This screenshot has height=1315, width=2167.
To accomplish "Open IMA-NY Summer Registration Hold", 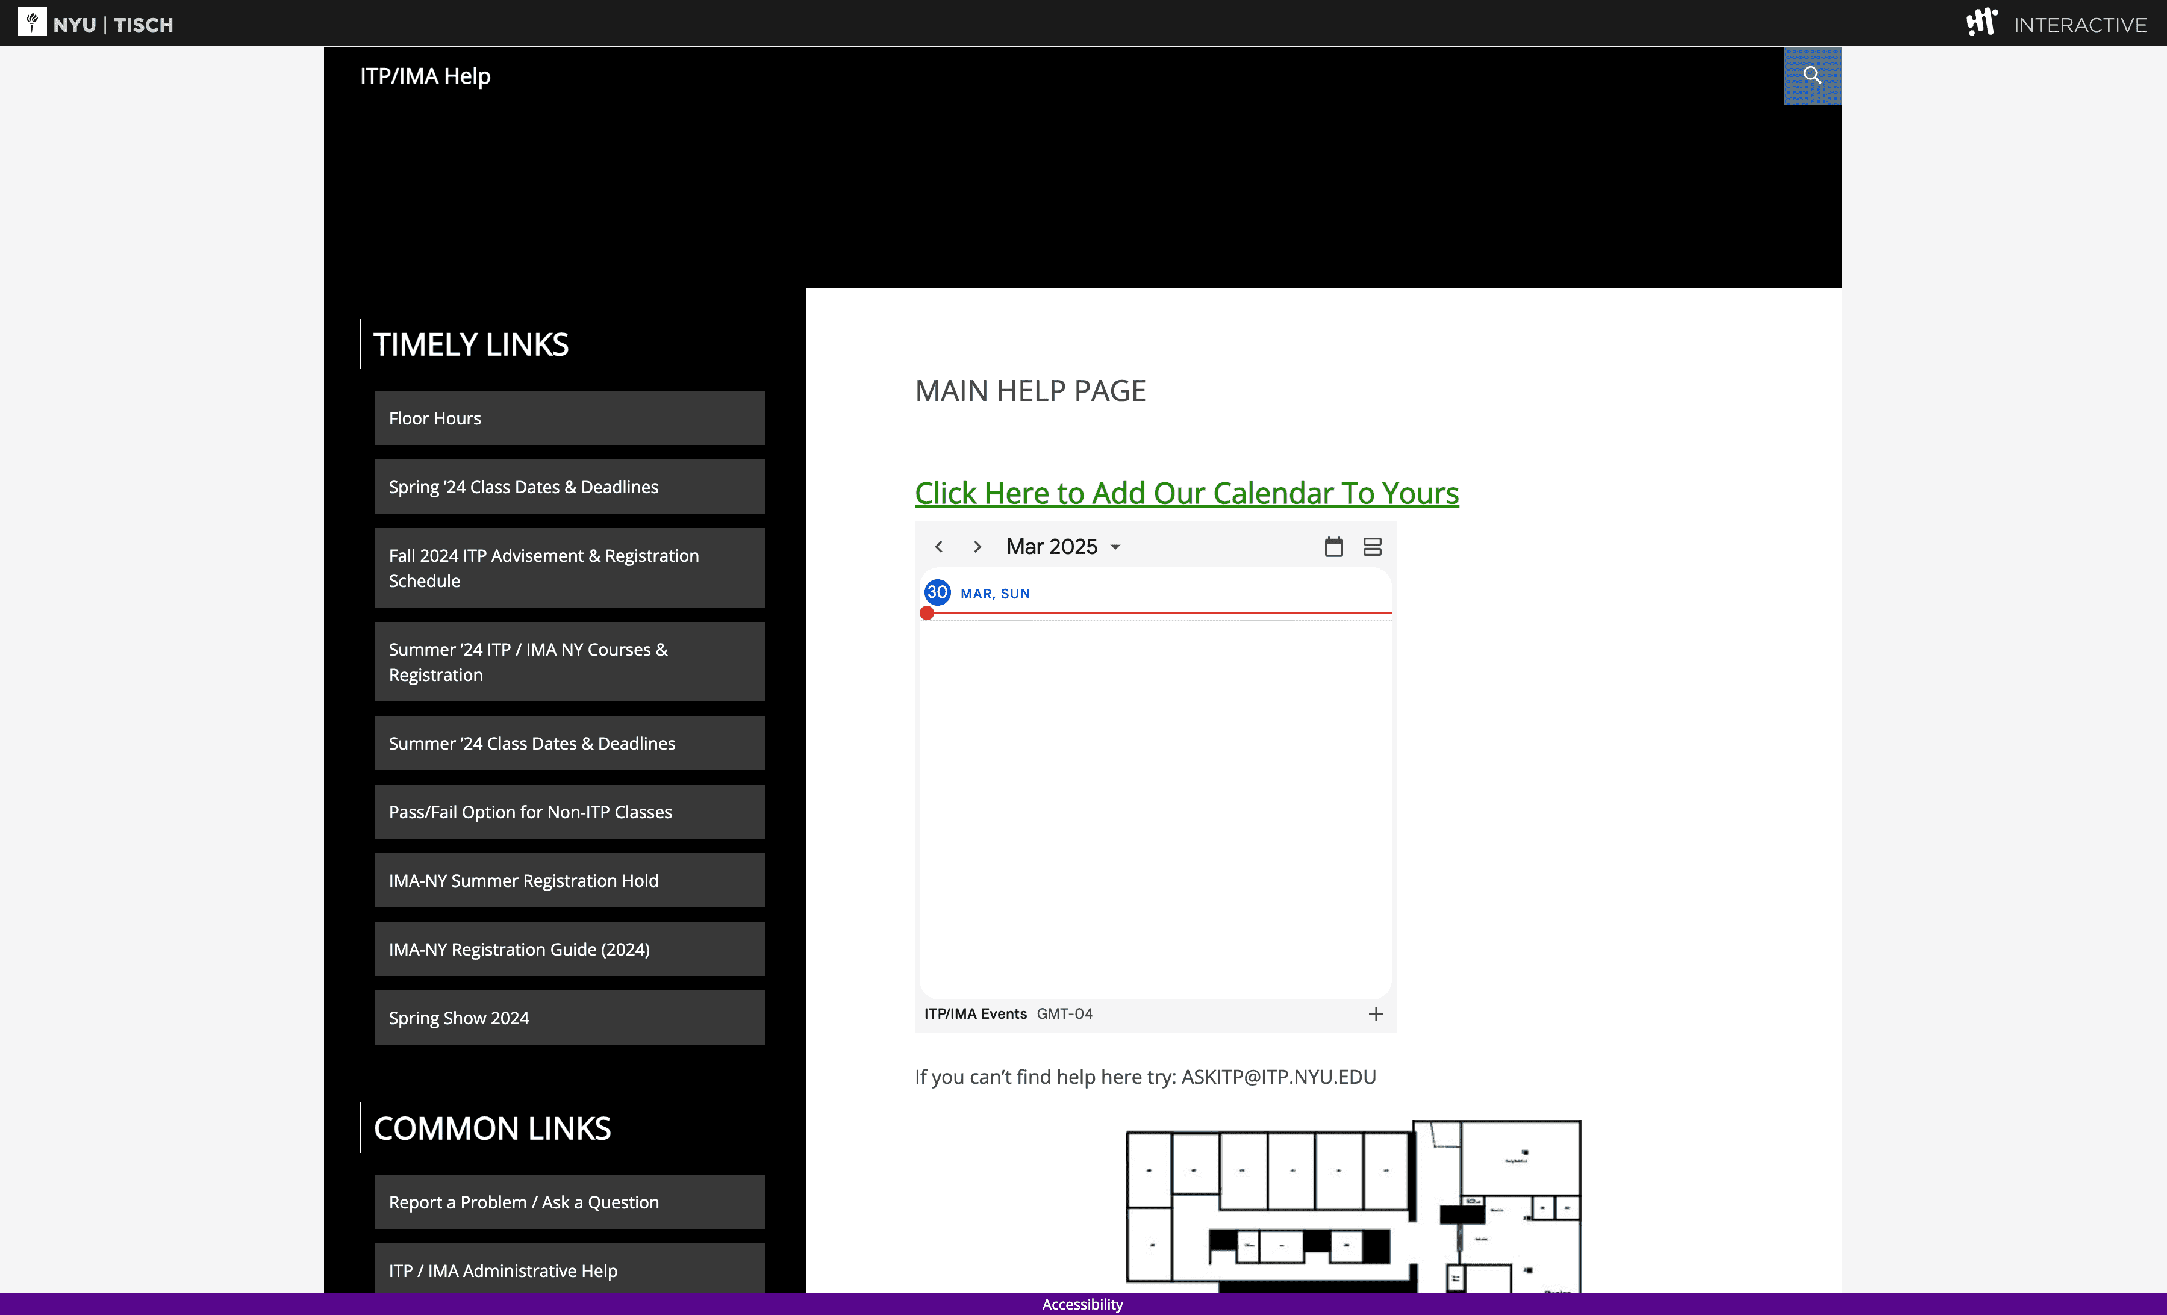I will (x=569, y=881).
